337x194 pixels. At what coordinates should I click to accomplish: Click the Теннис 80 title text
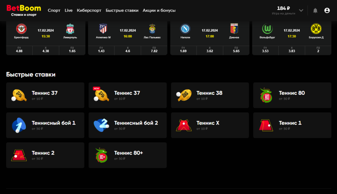tap(292, 93)
